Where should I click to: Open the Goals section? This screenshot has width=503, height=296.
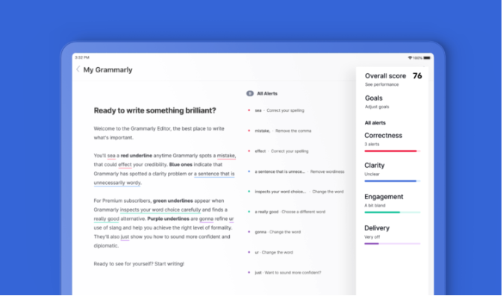tap(374, 98)
